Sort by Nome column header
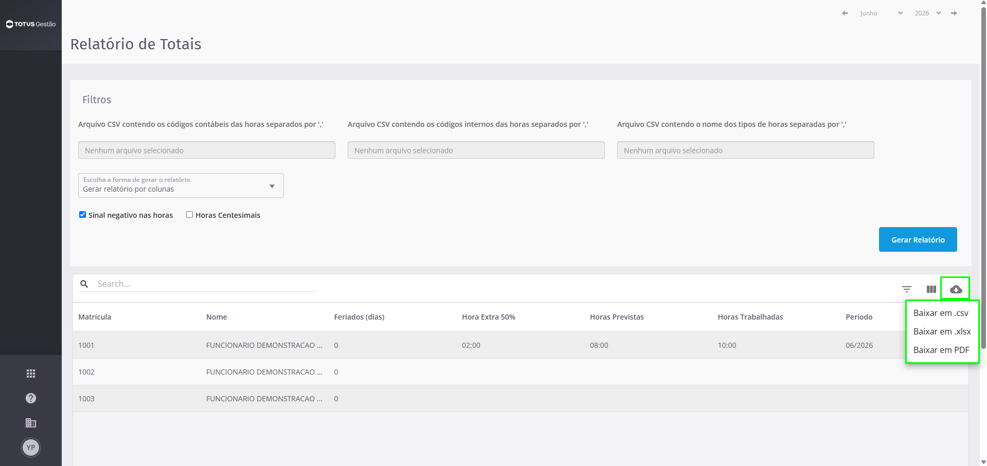Screen dimensions: 987x466 pyautogui.click(x=217, y=317)
